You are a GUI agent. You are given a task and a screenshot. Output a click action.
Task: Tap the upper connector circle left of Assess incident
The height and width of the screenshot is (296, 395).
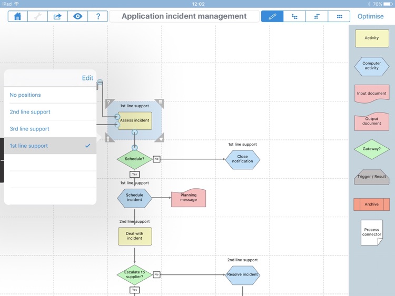117,117
